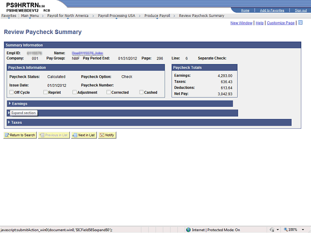Viewport: 311px width, 233px height.
Task: Select Payroll for North America breadcrumb
Action: coord(68,16)
